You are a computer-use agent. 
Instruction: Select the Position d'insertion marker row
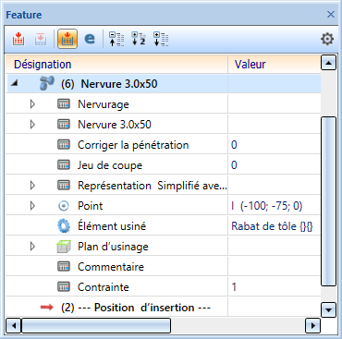[x=164, y=308]
